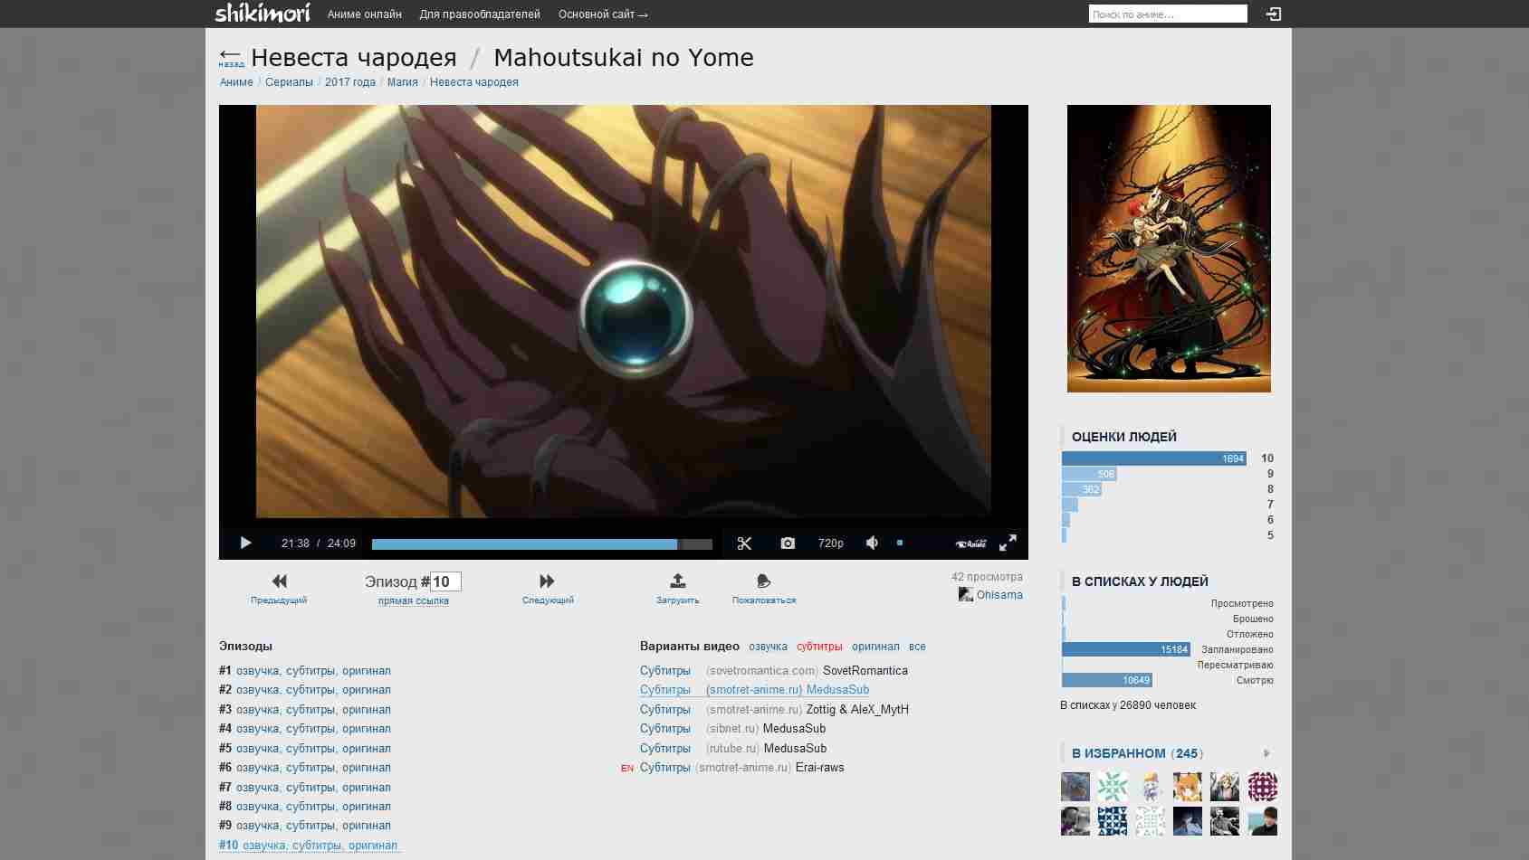Click the scissors clip icon in the player
The height and width of the screenshot is (860, 1529).
click(x=744, y=543)
